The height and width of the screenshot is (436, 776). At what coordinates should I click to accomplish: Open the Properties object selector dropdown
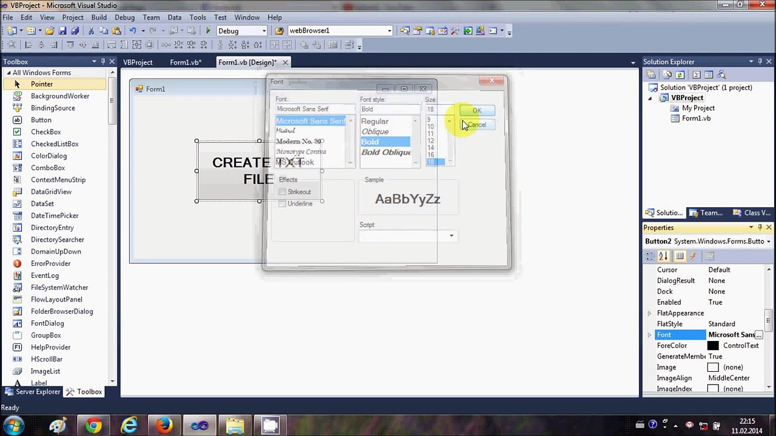pos(768,241)
